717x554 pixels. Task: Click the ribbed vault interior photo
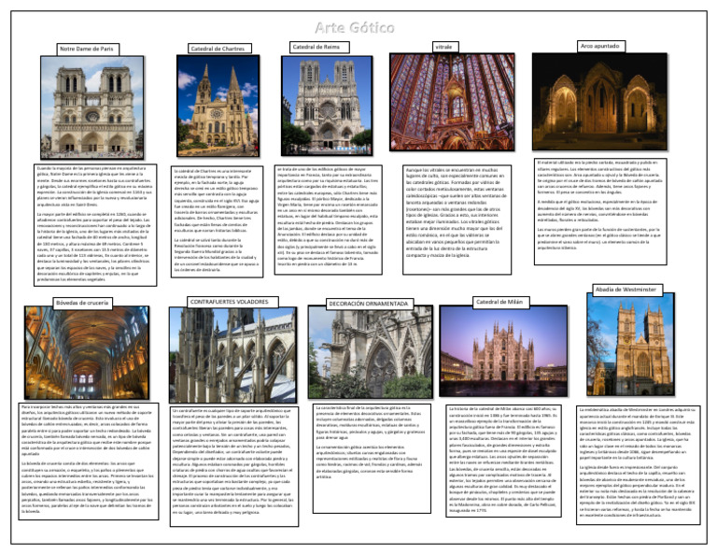87,353
